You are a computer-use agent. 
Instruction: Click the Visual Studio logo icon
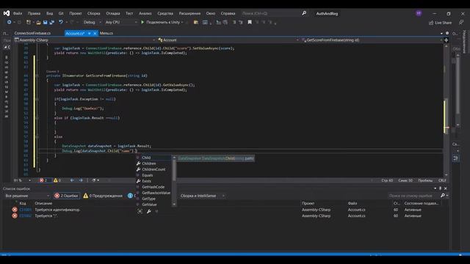7,13
